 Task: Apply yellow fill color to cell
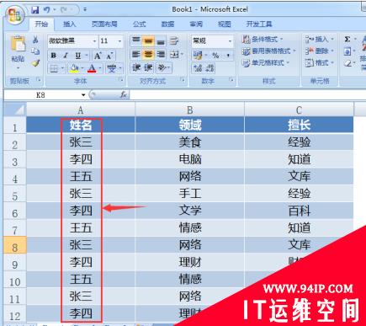[74, 68]
